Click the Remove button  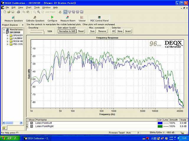[x=102, y=31]
